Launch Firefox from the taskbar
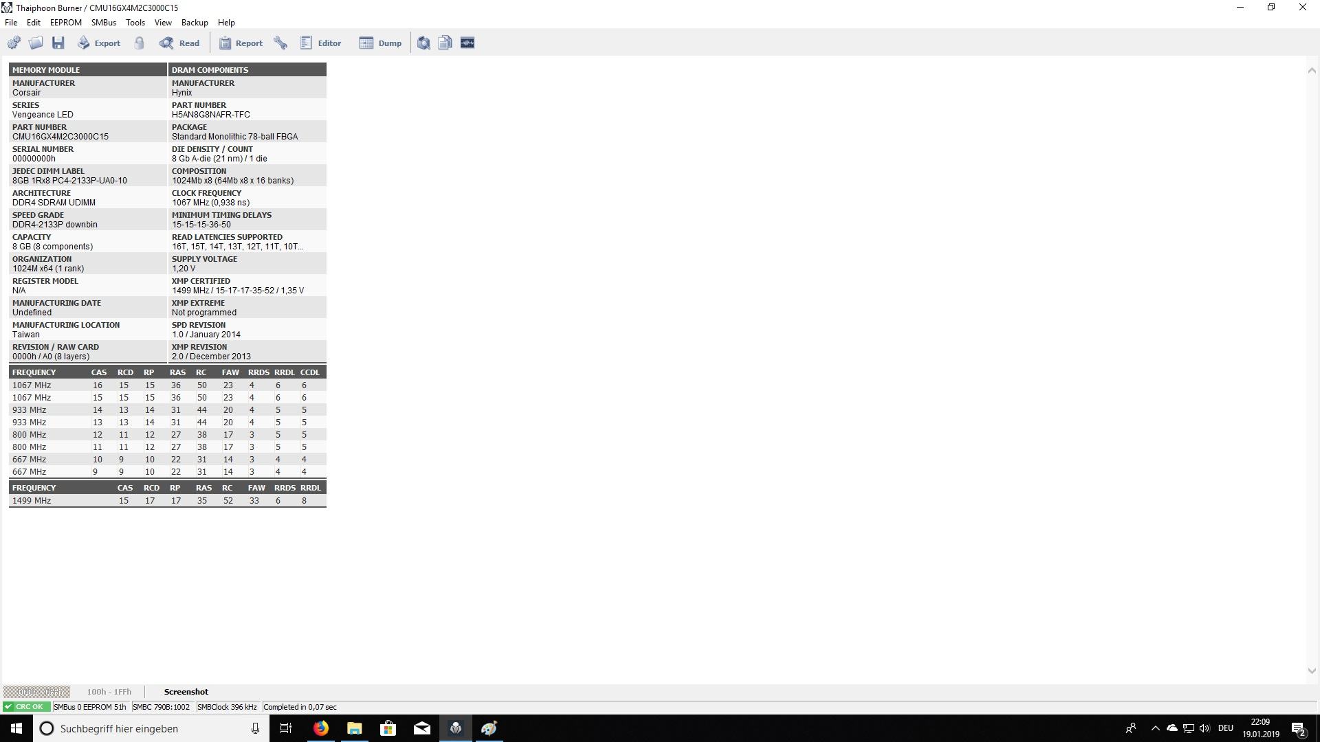Screen dimensions: 1320x742 [321, 728]
